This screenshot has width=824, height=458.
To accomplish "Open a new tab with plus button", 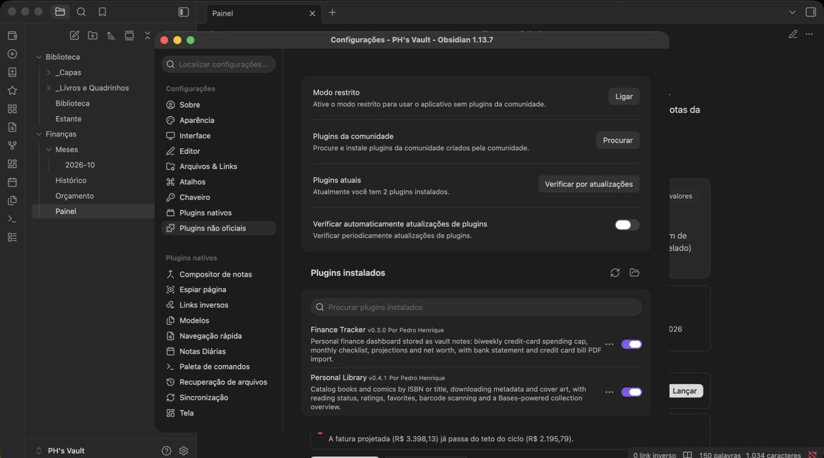I will 332,12.
